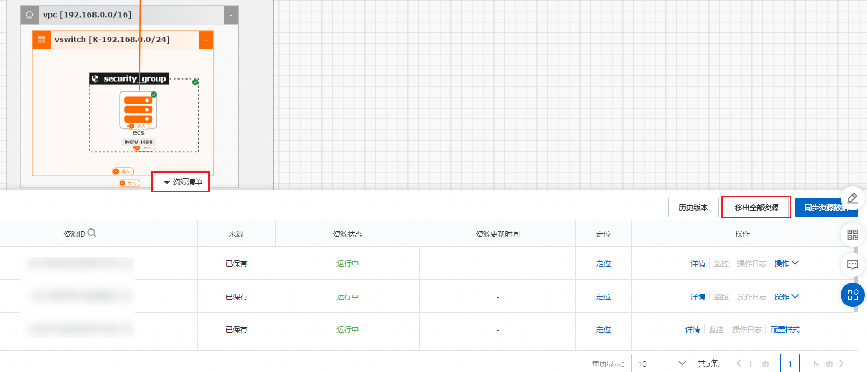Screen dimensions: 867x372
Task: Click import tag at vpc bottom edge
Action: click(130, 183)
